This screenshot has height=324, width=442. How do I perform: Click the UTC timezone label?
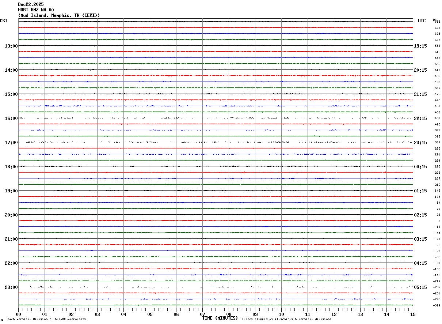pos(422,21)
